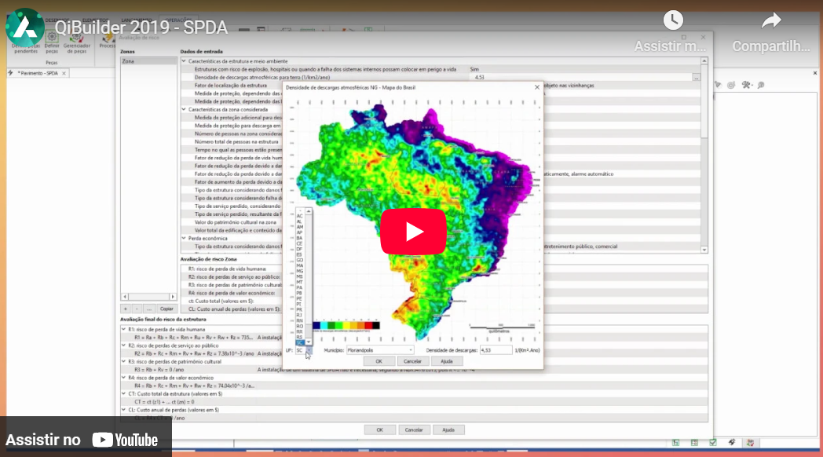
Task: Click Dados de entrada scrollbar down arrow
Action: coord(704,250)
